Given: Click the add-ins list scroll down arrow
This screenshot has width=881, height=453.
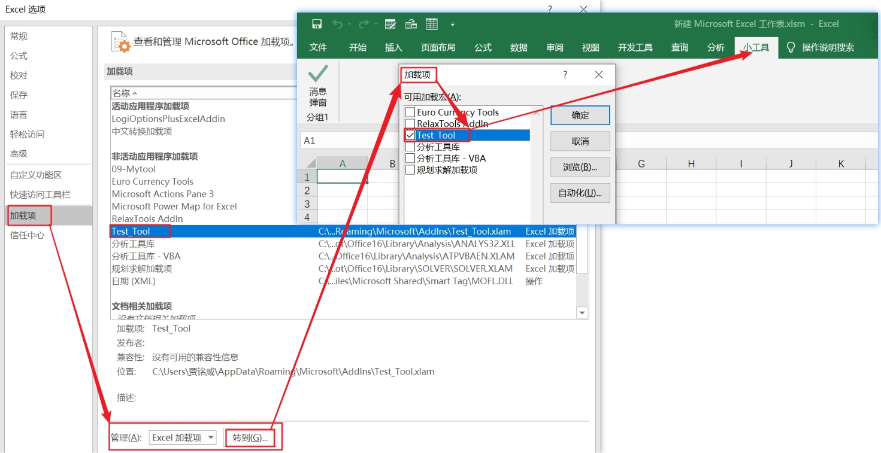Looking at the screenshot, I should tap(582, 313).
